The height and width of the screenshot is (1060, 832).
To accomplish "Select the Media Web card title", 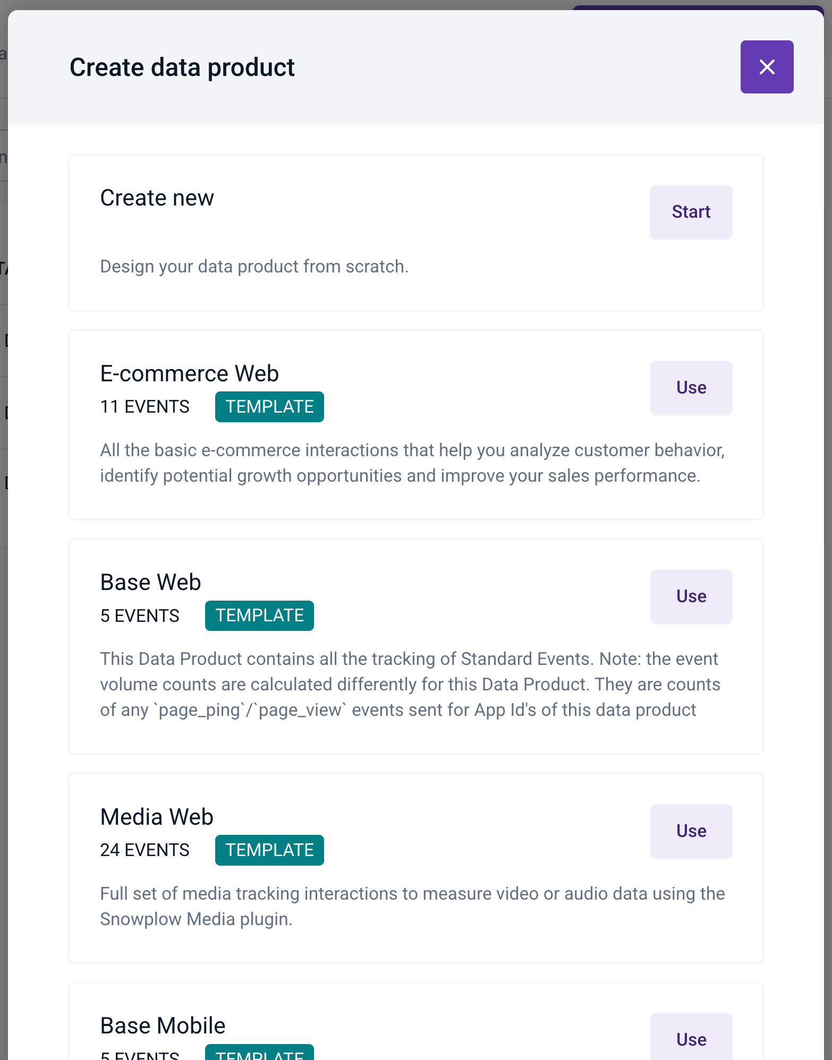I will click(x=156, y=816).
